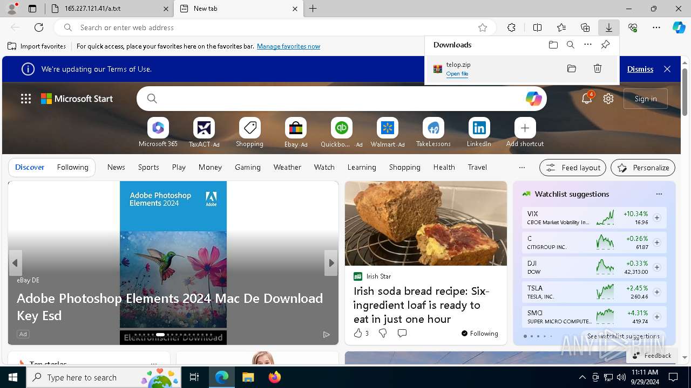The image size is (691, 388).
Task: Open LinkedIn shortcut tile
Action: 479,133
